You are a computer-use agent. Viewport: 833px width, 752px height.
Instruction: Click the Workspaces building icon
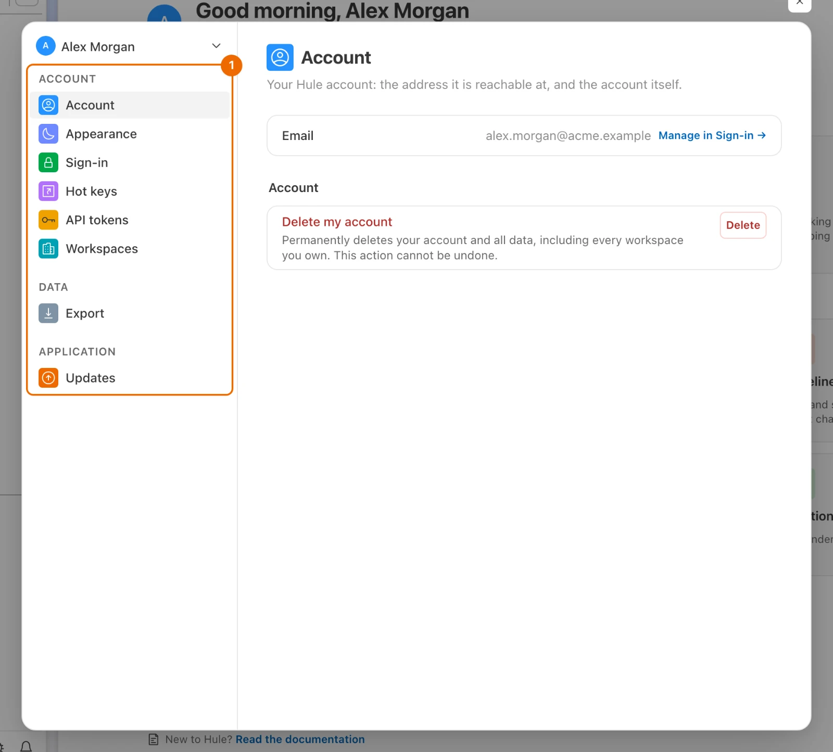coord(48,248)
